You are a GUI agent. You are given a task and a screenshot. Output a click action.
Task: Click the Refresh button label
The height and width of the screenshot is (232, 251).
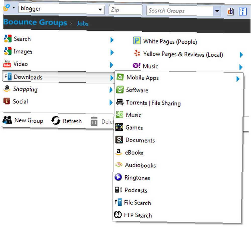click(x=72, y=121)
